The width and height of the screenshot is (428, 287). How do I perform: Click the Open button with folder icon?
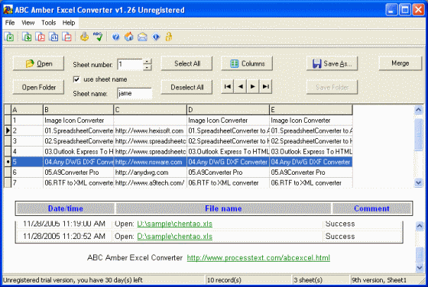coord(38,63)
